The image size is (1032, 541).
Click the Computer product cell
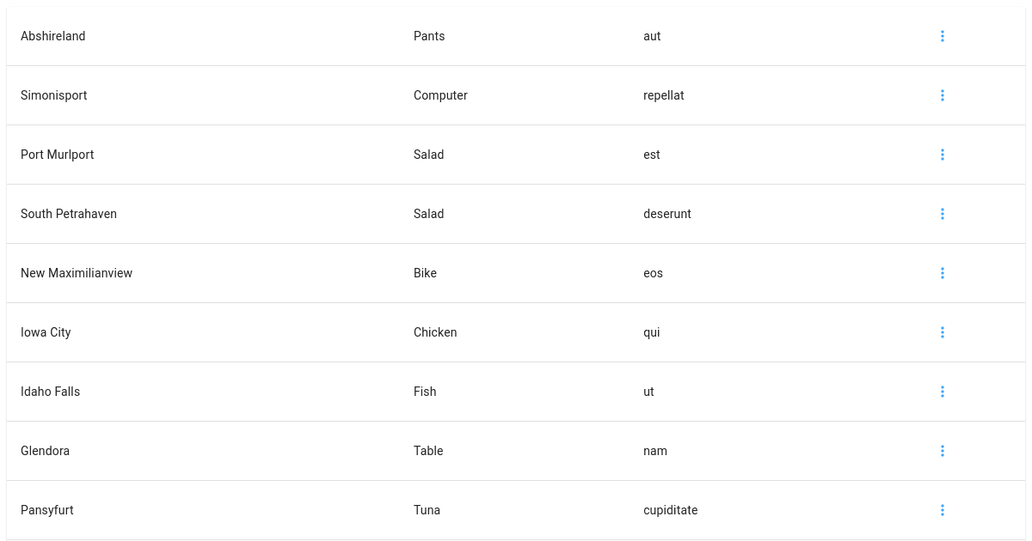point(440,95)
